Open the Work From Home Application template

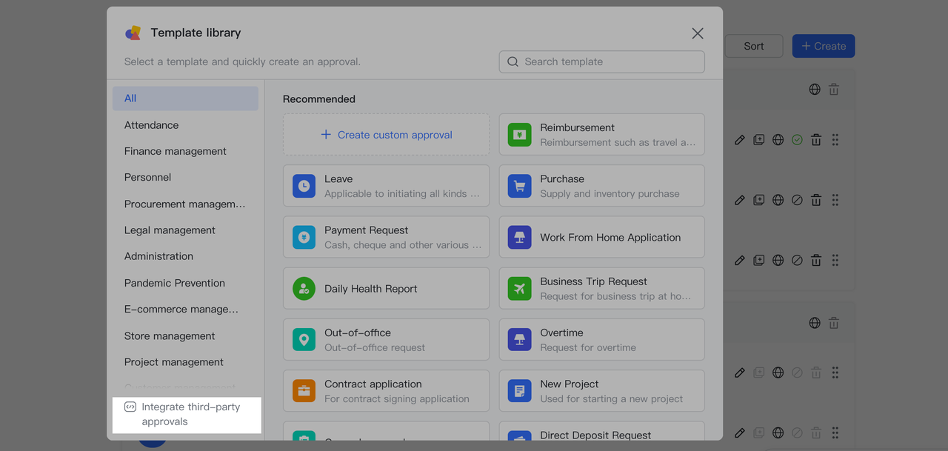[x=601, y=237]
